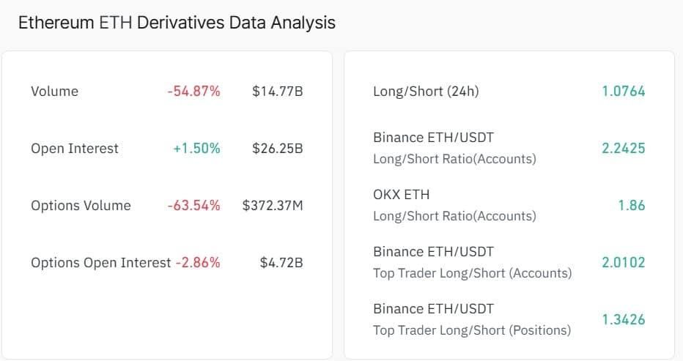
Task: Select the Volume label
Action: coord(54,92)
